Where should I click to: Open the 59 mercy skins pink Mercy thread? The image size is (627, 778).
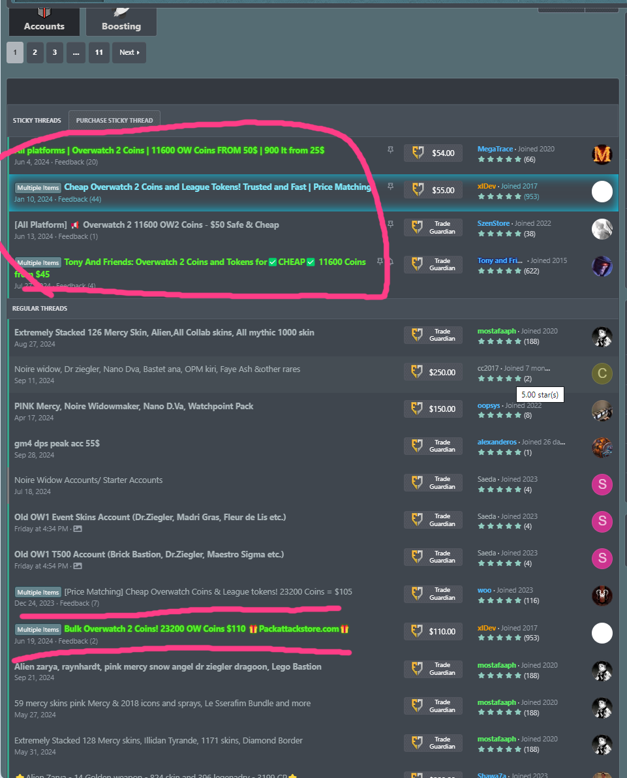[162, 704]
